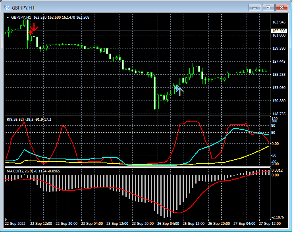Screen dimensions: 293x232
Task: Maximize the GBPJPY,H1 chart window
Action: pyautogui.click(x=268, y=7)
